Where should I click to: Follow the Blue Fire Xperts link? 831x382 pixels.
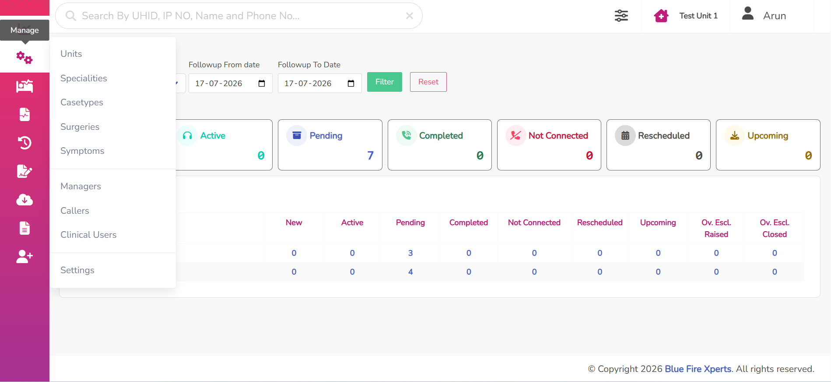click(698, 369)
